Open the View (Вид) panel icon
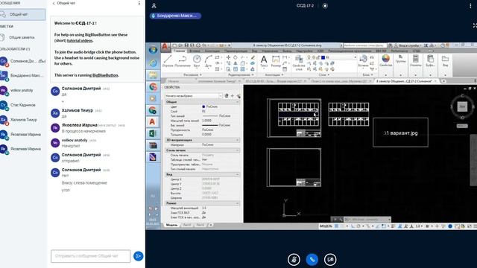The image size is (477, 268). click(445, 60)
